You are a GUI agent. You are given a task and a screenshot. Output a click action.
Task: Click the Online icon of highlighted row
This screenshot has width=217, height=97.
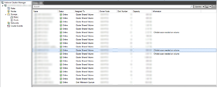pos(61,50)
